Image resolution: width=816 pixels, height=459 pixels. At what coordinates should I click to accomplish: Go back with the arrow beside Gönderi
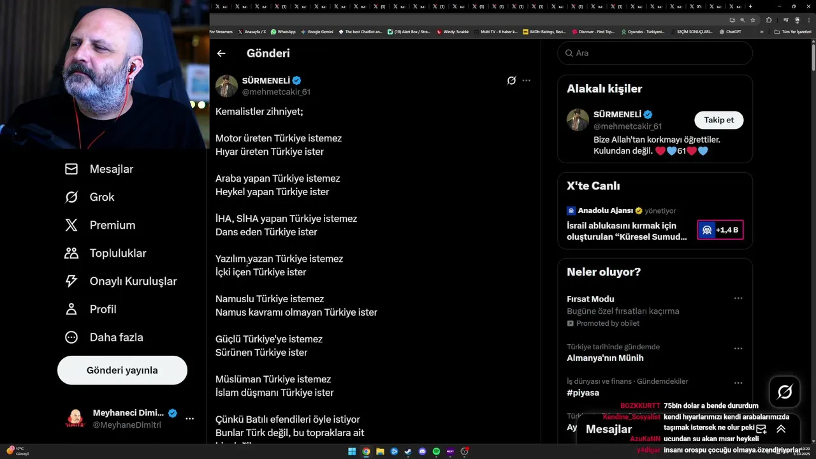221,54
